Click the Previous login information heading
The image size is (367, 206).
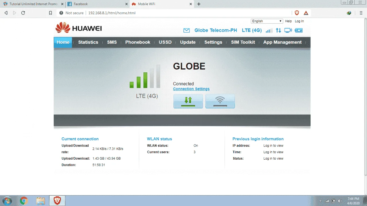258,139
